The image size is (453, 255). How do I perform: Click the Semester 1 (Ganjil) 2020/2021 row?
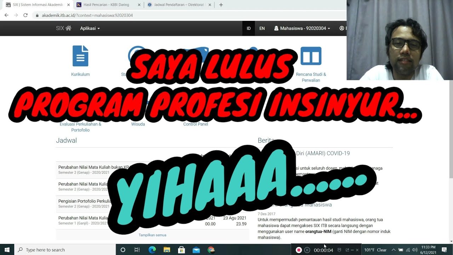tap(152, 220)
